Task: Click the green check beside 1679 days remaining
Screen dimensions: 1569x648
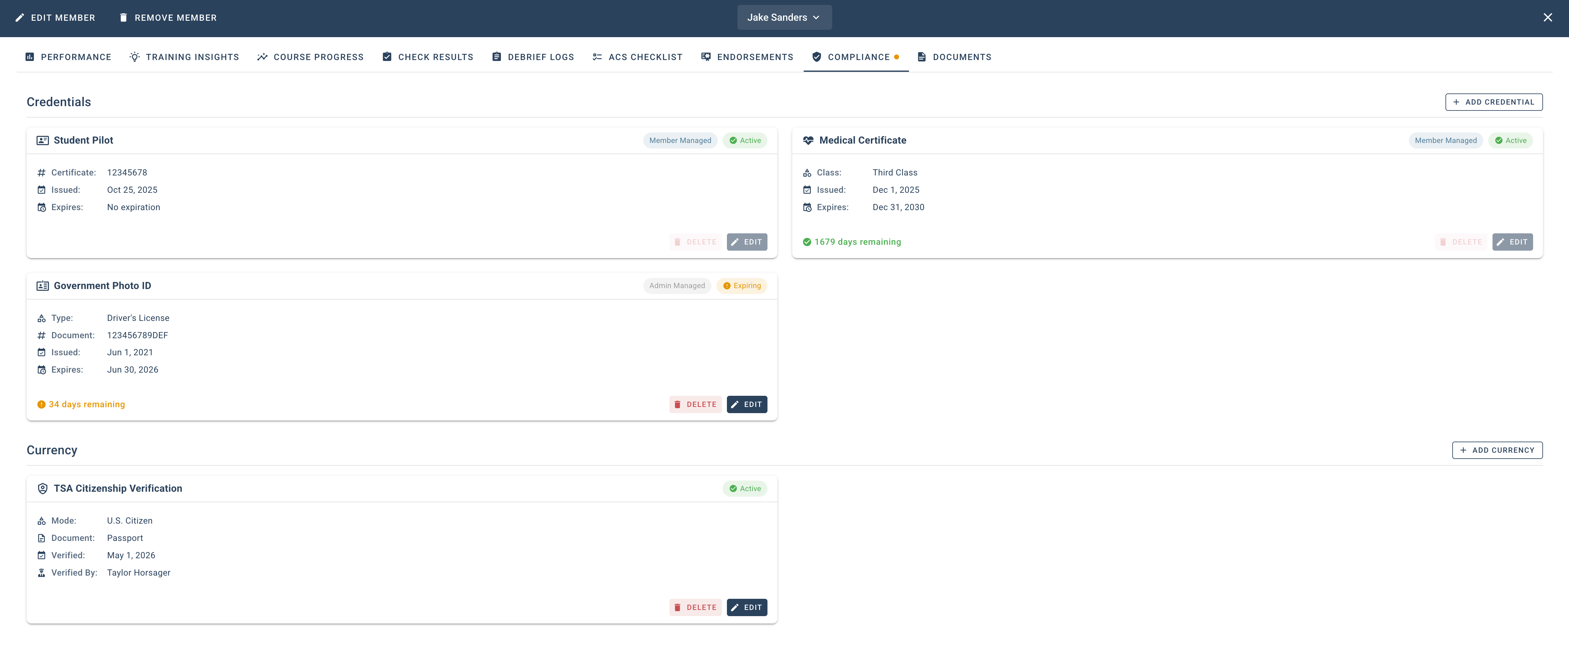Action: pos(807,242)
